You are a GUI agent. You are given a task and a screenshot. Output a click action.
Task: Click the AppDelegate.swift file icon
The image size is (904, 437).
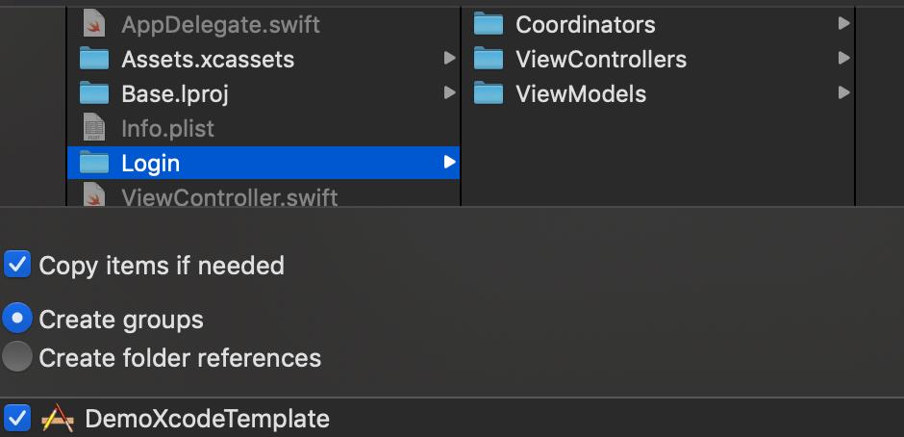tap(93, 23)
